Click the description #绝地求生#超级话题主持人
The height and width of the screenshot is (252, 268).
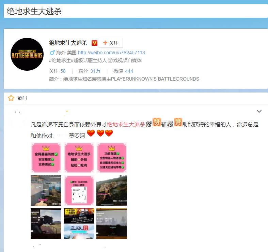point(95,60)
